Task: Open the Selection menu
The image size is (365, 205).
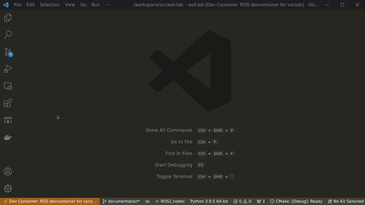Action: pyautogui.click(x=50, y=5)
